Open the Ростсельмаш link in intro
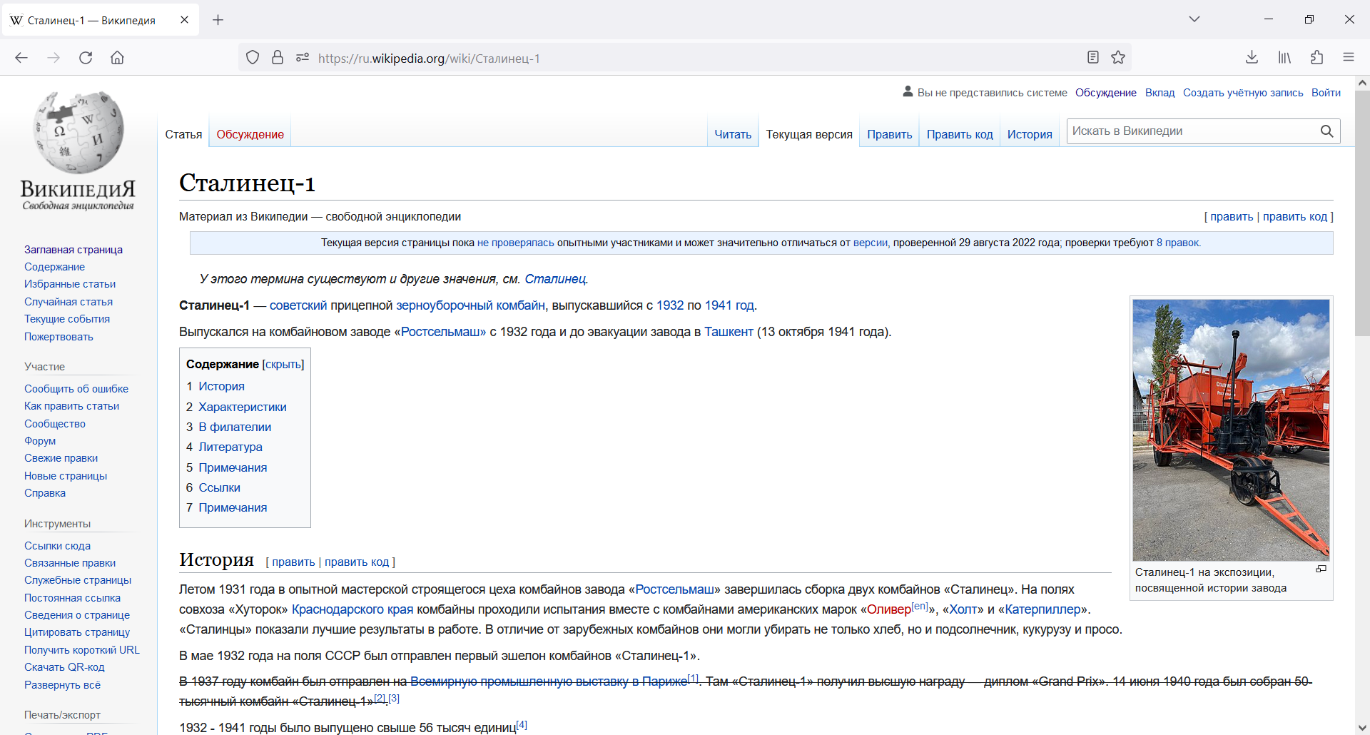Viewport: 1370px width, 735px height. point(443,332)
